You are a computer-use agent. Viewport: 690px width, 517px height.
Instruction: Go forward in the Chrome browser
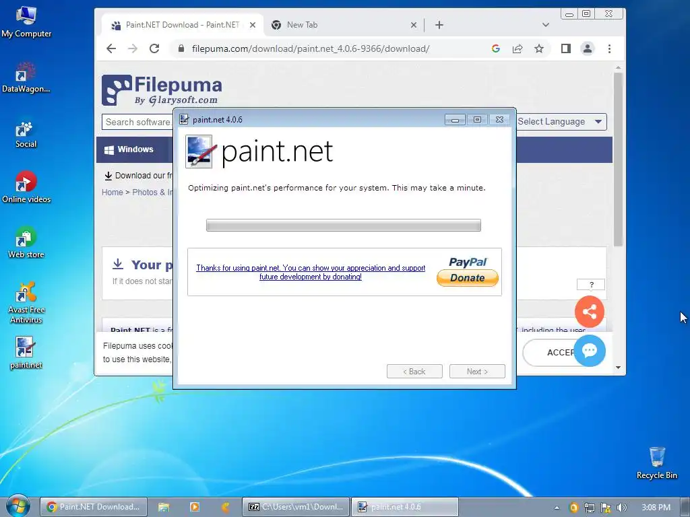point(133,48)
